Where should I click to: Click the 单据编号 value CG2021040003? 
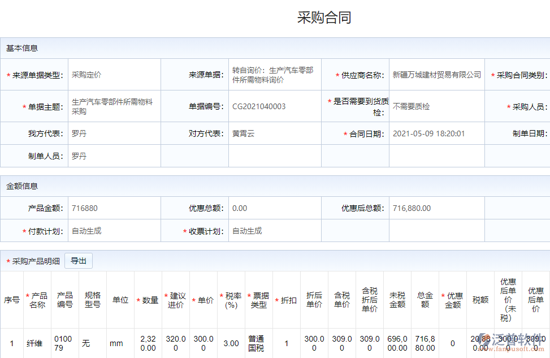[259, 106]
